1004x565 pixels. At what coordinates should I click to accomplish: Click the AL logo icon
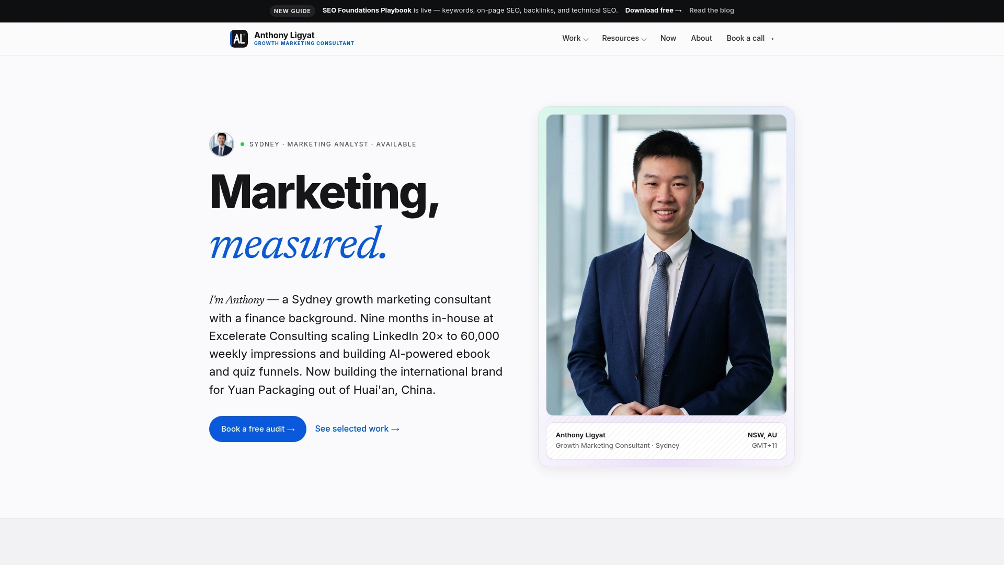pos(238,39)
